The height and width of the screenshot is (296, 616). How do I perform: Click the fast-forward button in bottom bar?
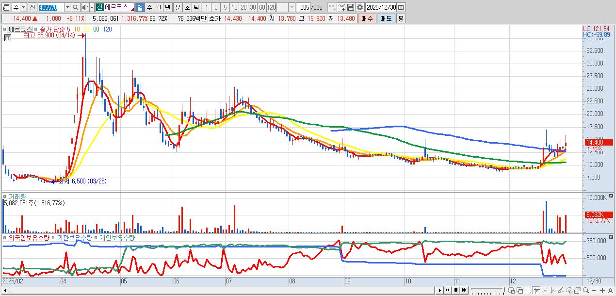pos(464,290)
